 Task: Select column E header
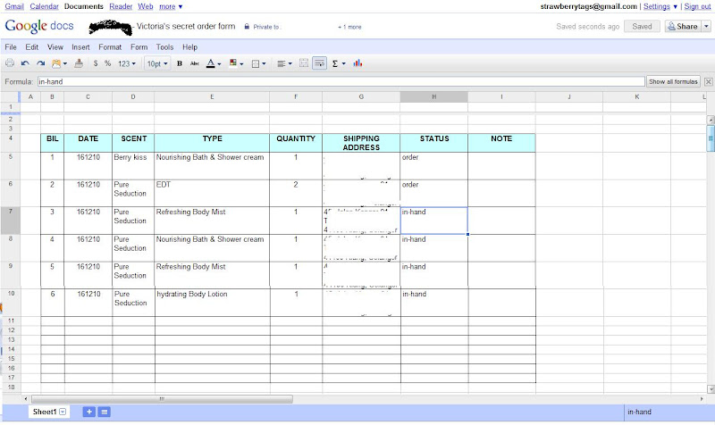(212, 96)
